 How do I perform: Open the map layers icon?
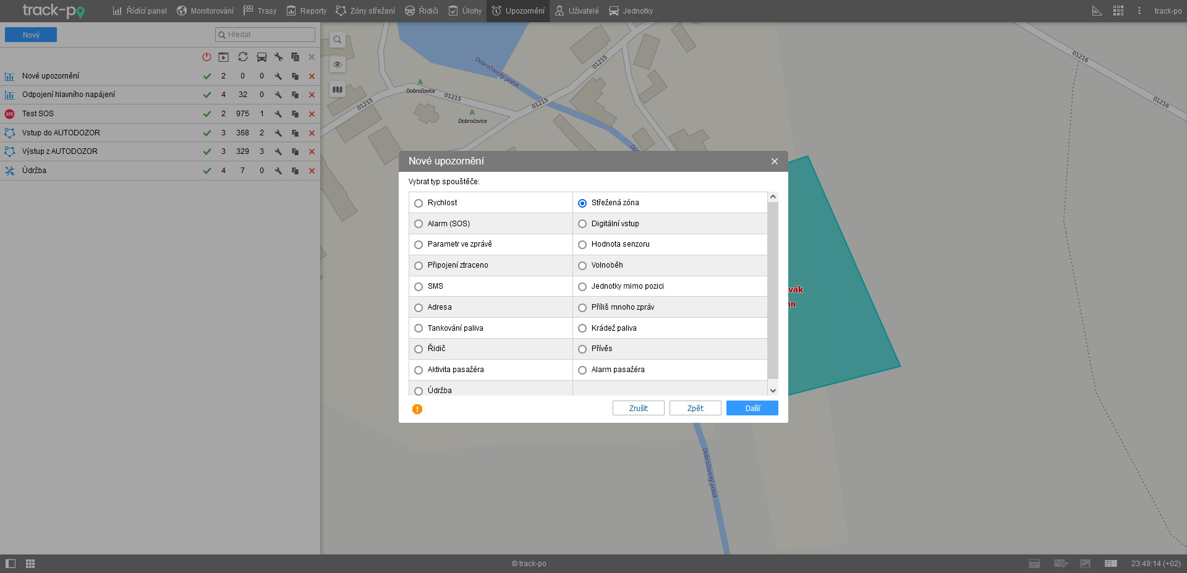coord(338,90)
